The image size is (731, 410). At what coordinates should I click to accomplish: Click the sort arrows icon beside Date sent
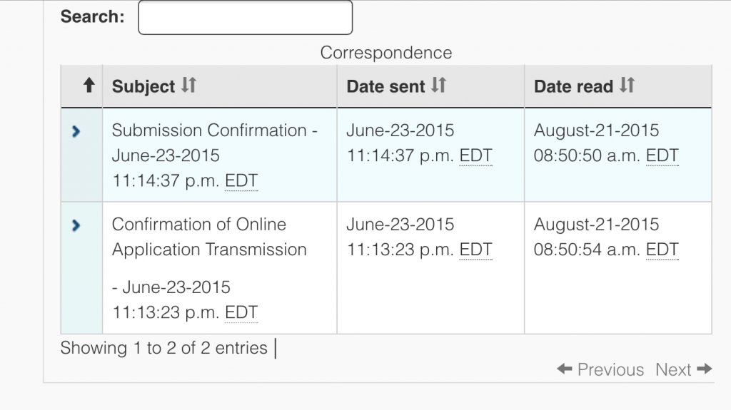pyautogui.click(x=439, y=86)
